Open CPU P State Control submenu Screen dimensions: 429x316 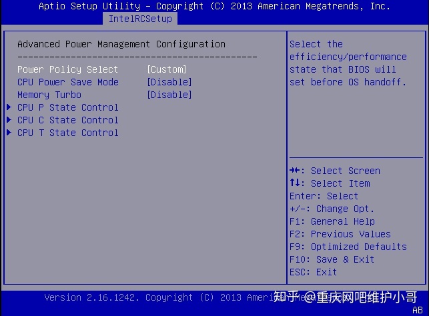(x=68, y=107)
